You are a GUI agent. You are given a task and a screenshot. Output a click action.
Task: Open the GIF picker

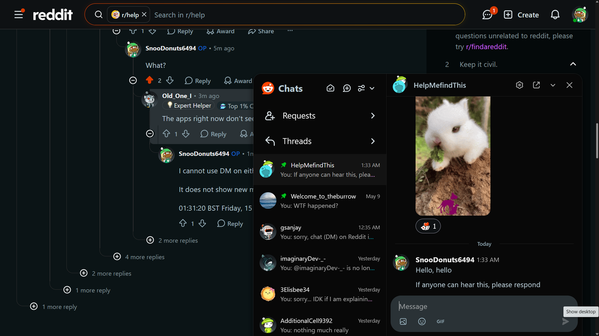coord(440,322)
